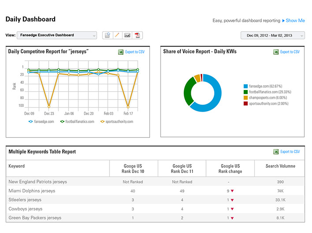
Task: Open the Fansedge Executive Dashboard view dropdown
Action: click(x=57, y=35)
